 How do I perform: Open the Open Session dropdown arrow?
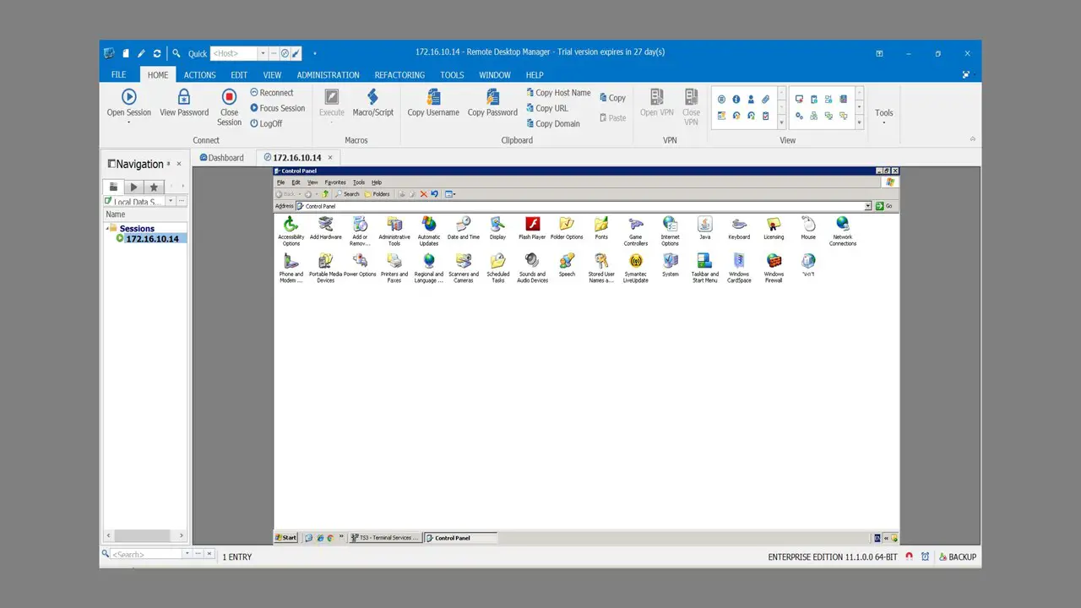128,123
